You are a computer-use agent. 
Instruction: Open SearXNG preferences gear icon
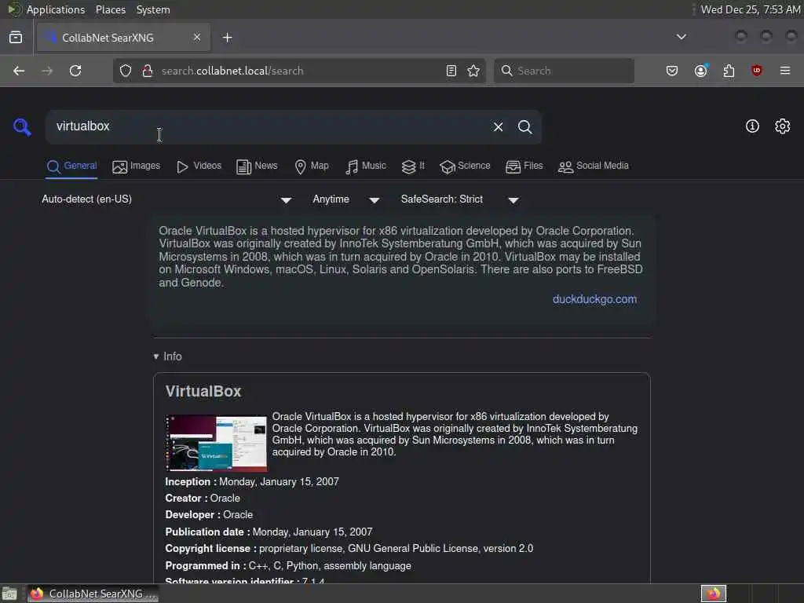coord(783,126)
